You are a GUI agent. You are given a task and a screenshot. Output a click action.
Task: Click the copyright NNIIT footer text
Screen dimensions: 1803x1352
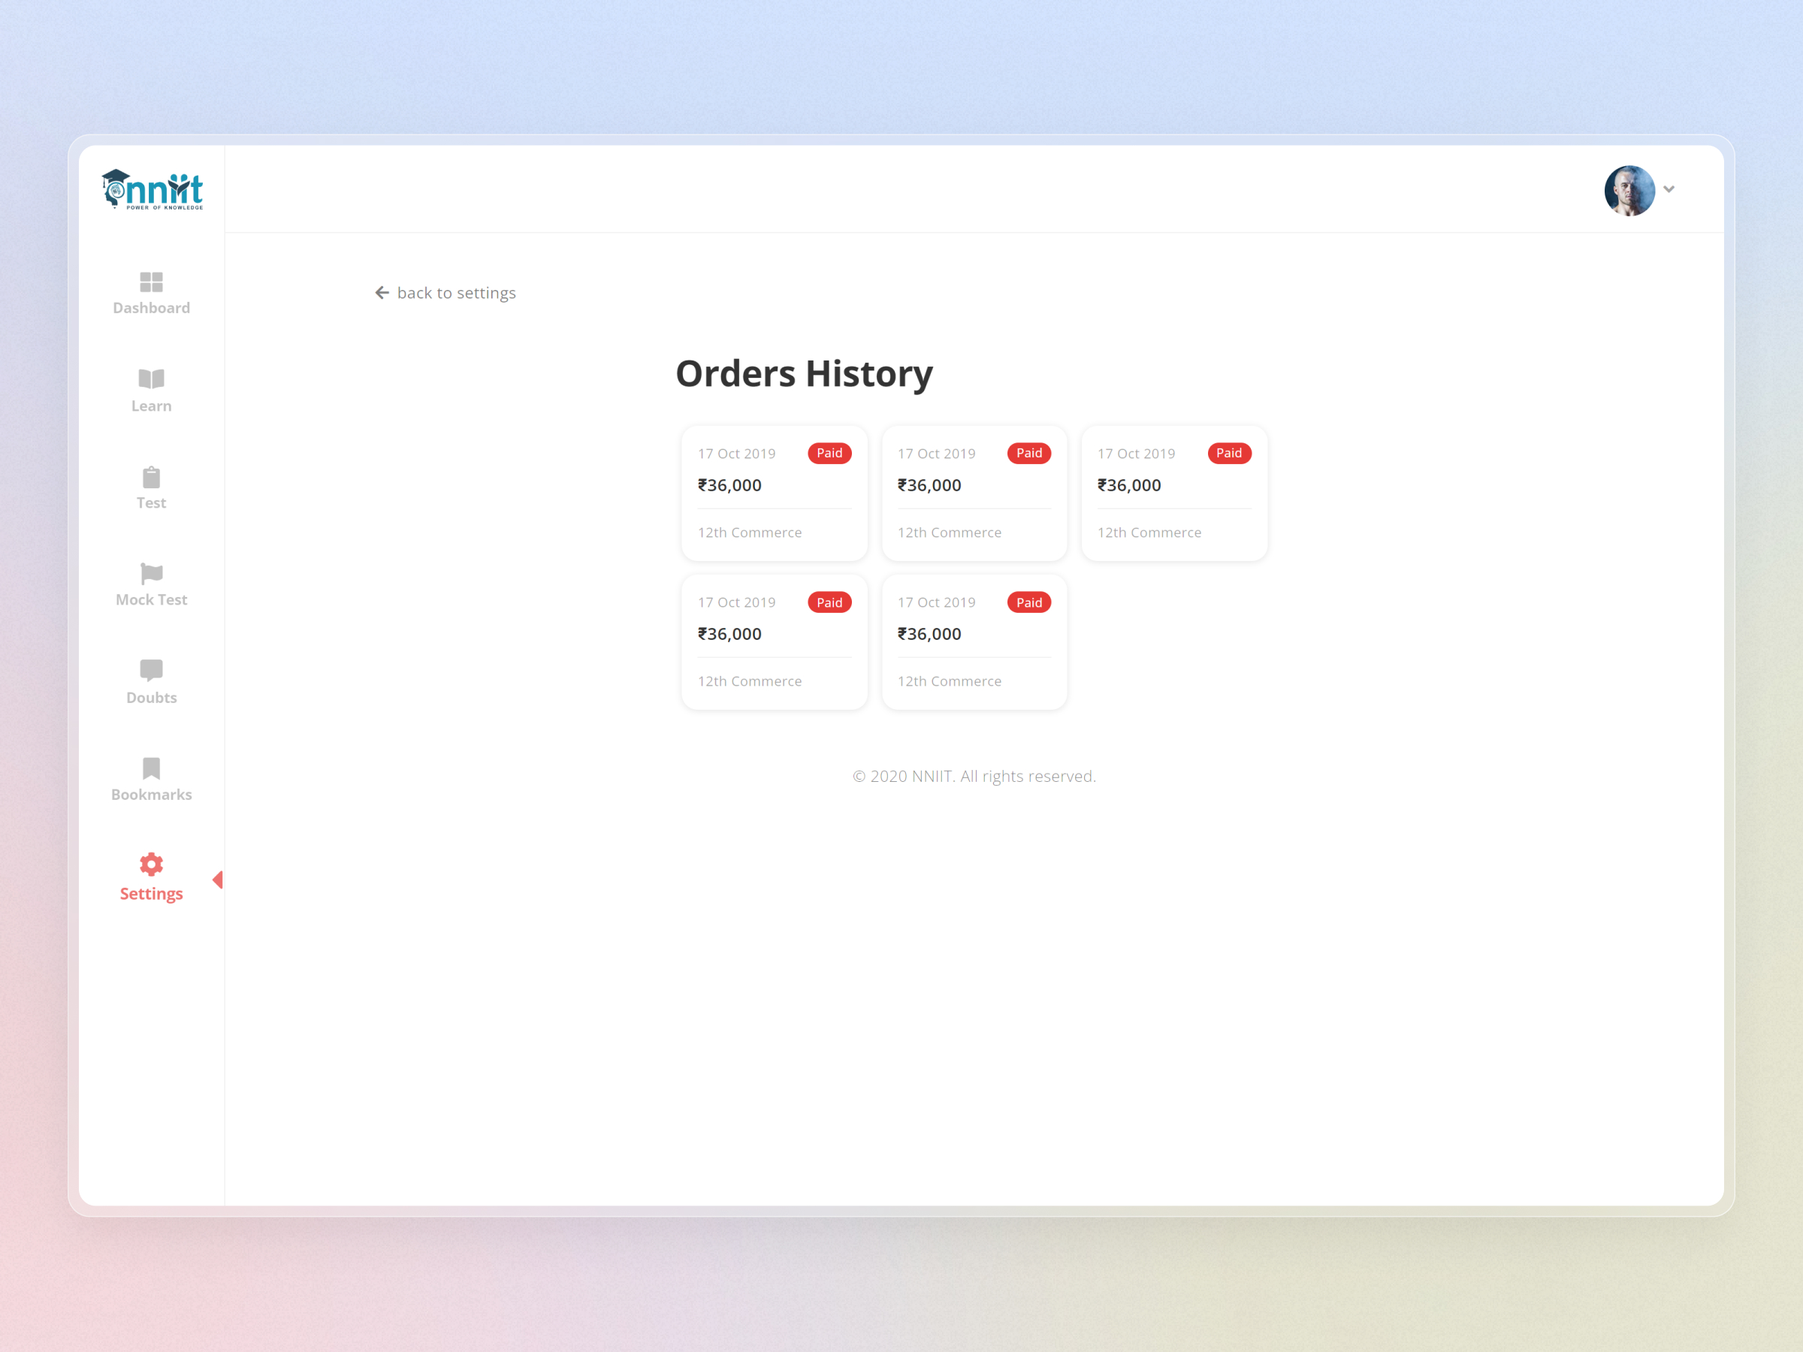pyautogui.click(x=974, y=775)
